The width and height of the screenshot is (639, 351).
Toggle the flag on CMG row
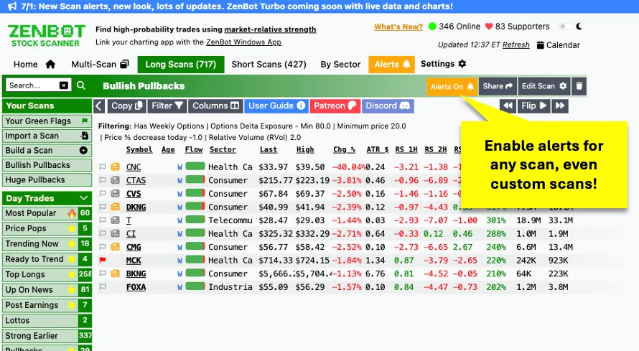[103, 247]
